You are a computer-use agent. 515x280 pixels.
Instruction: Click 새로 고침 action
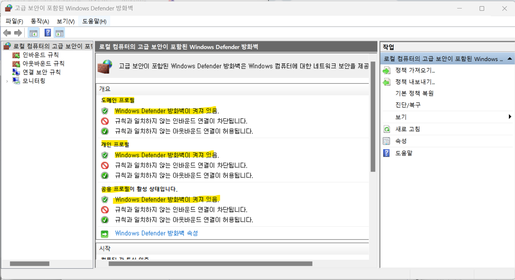408,129
